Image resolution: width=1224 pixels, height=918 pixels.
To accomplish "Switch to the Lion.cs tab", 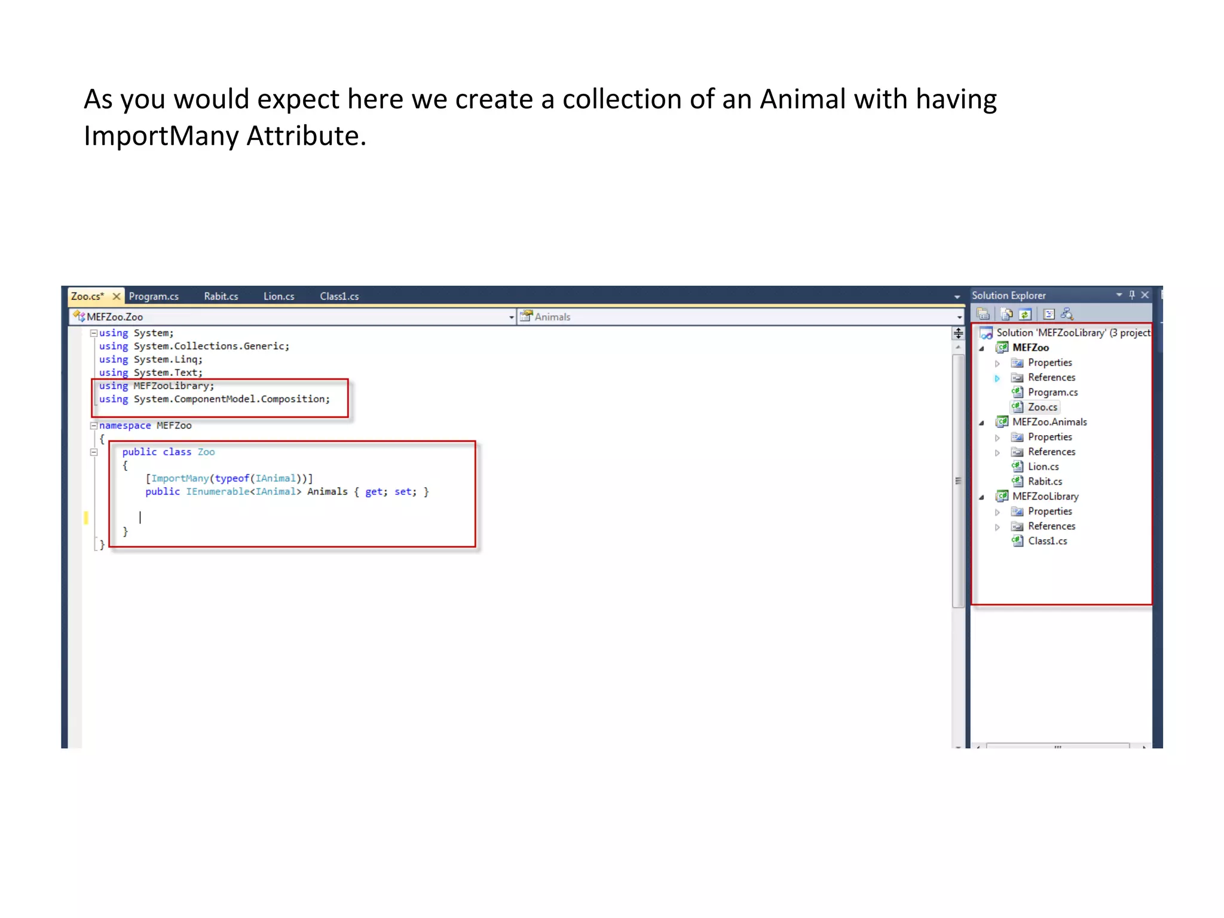I will (x=279, y=296).
